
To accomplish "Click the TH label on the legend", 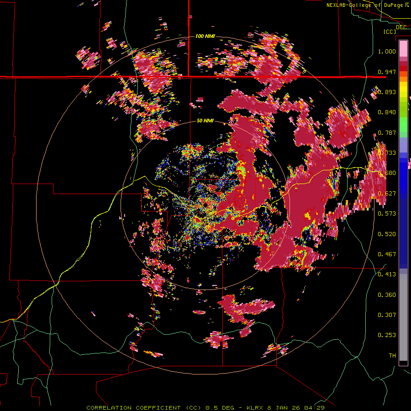I will click(x=392, y=356).
